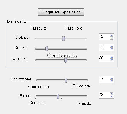Increase Alte luci value with up arrow
Image resolution: width=127 pixels, height=114 pixels.
(x=112, y=57)
